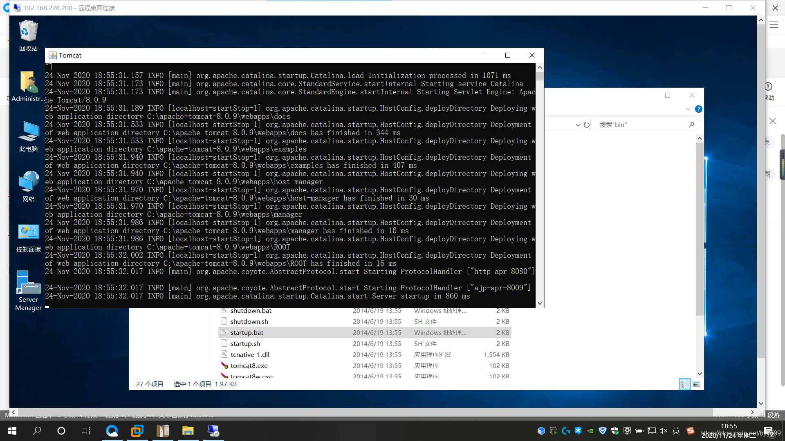Select the 网络 (Network) desktop icon
785x441 pixels.
pyautogui.click(x=28, y=187)
